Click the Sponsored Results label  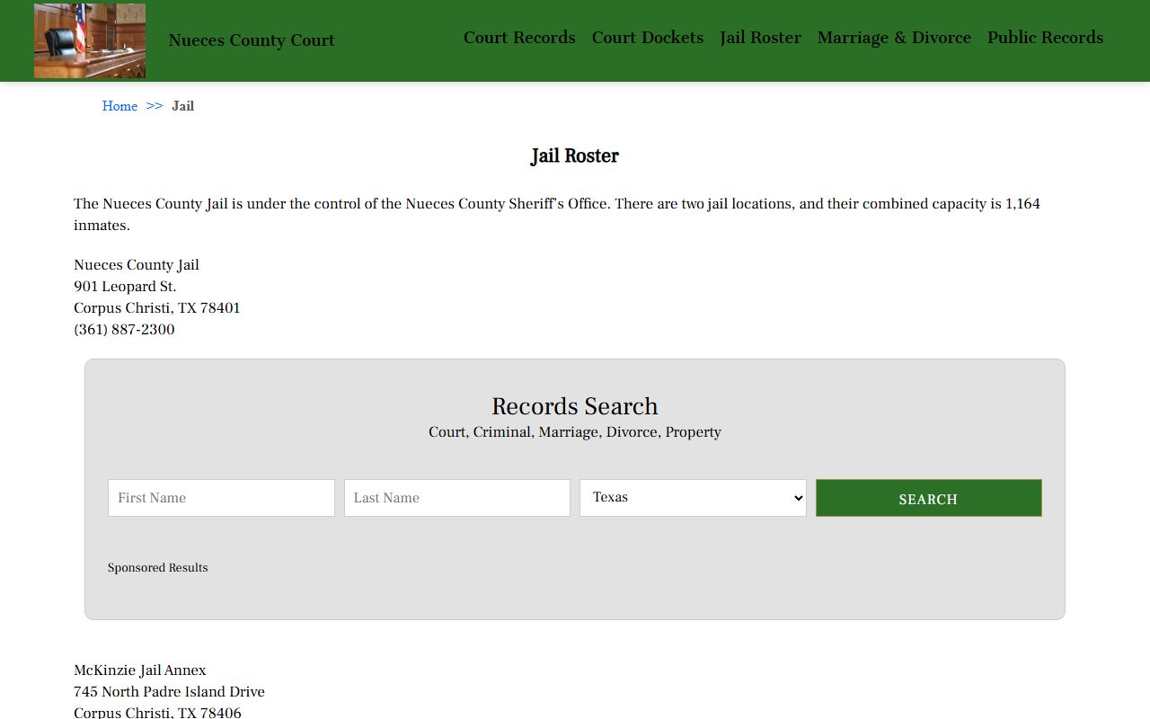tap(158, 568)
